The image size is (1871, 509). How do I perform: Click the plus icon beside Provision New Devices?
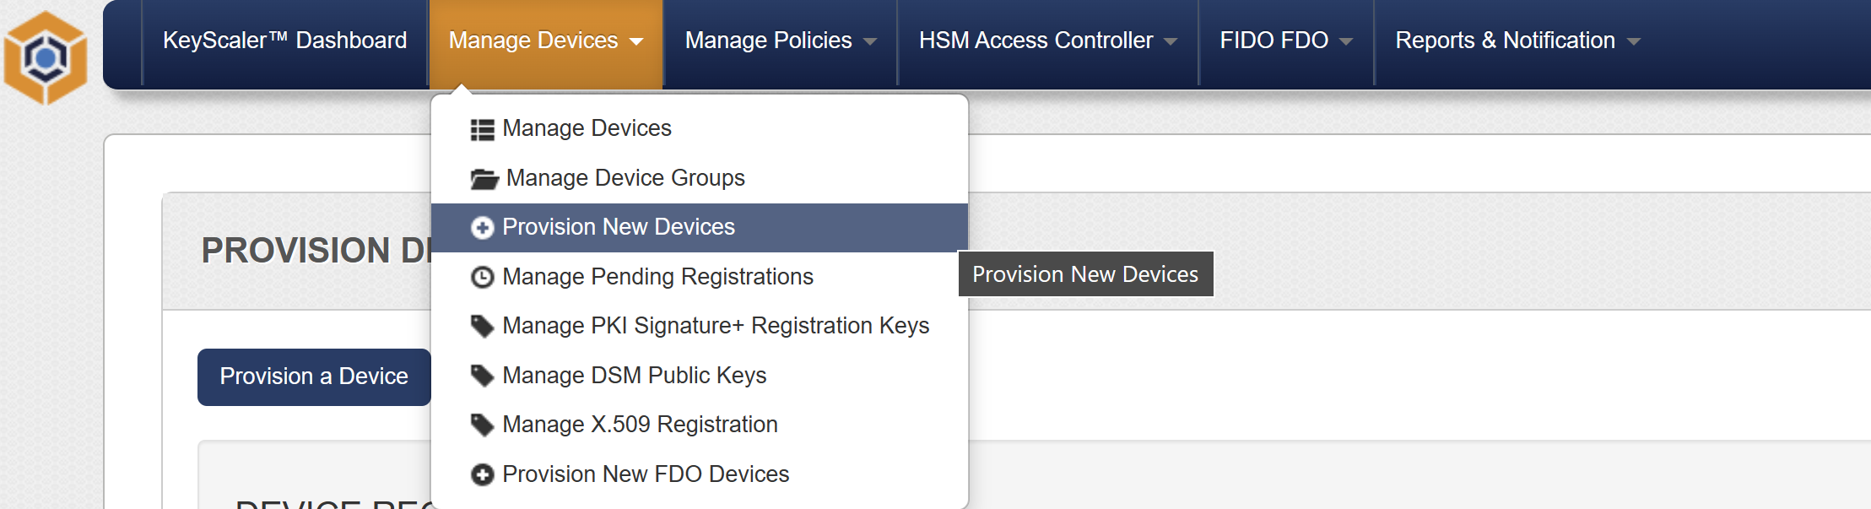coord(482,228)
